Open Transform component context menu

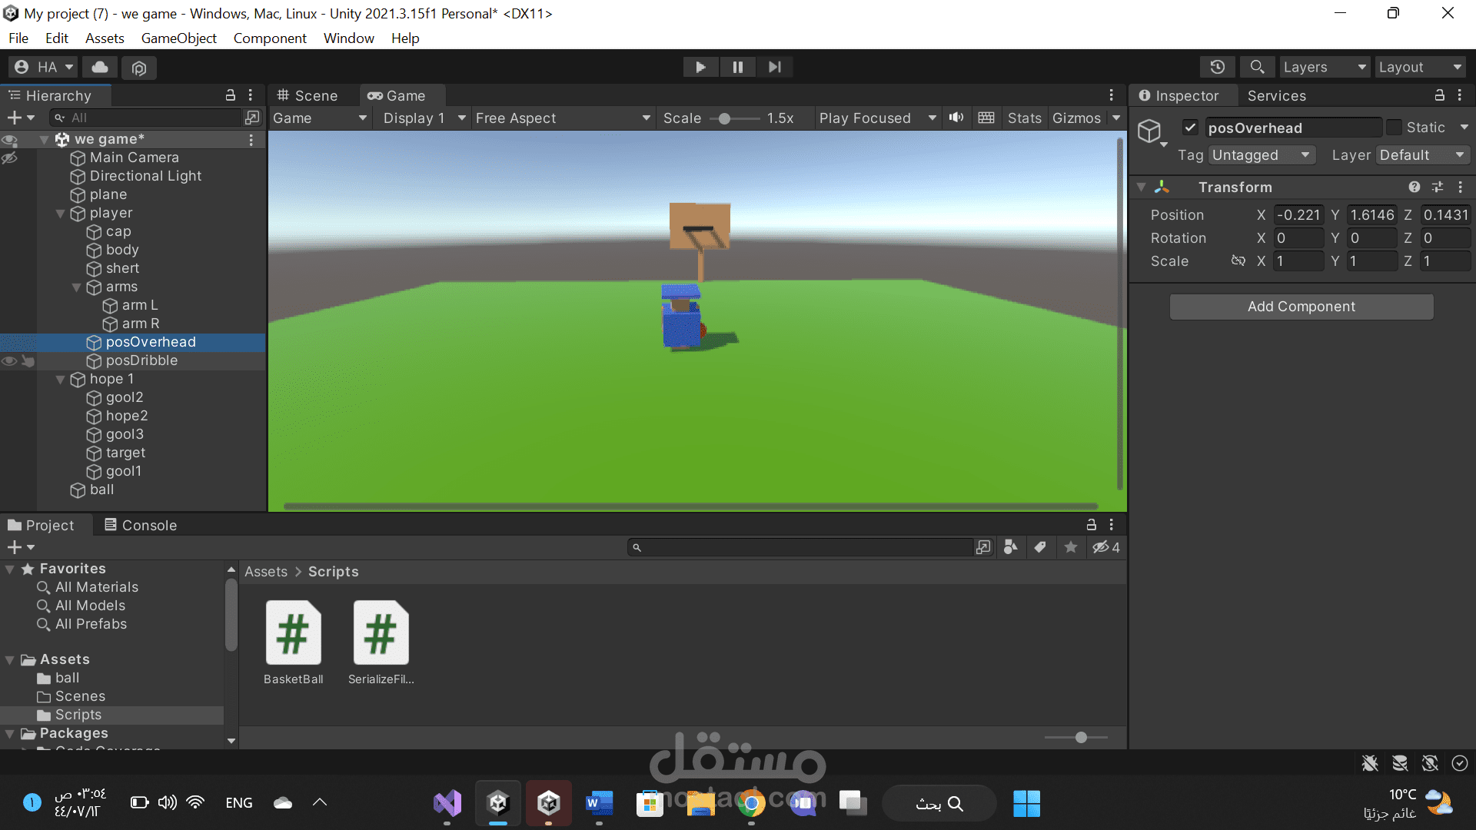(x=1461, y=187)
